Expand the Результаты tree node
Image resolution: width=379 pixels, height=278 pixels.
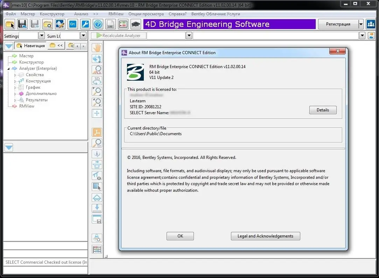[x=15, y=100]
